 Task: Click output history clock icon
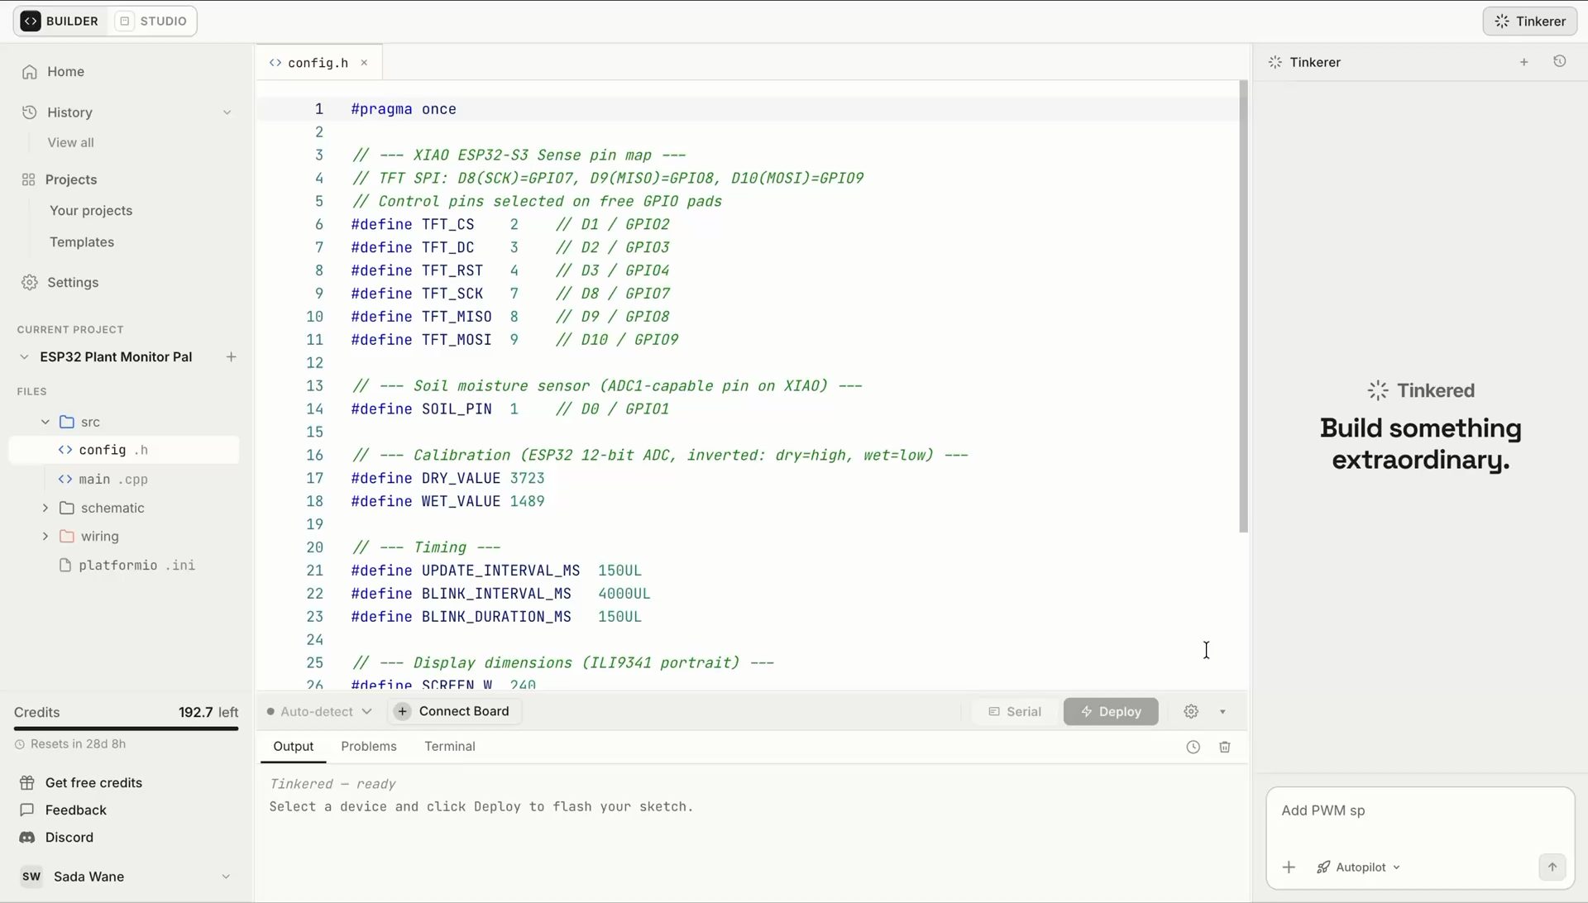(1193, 748)
